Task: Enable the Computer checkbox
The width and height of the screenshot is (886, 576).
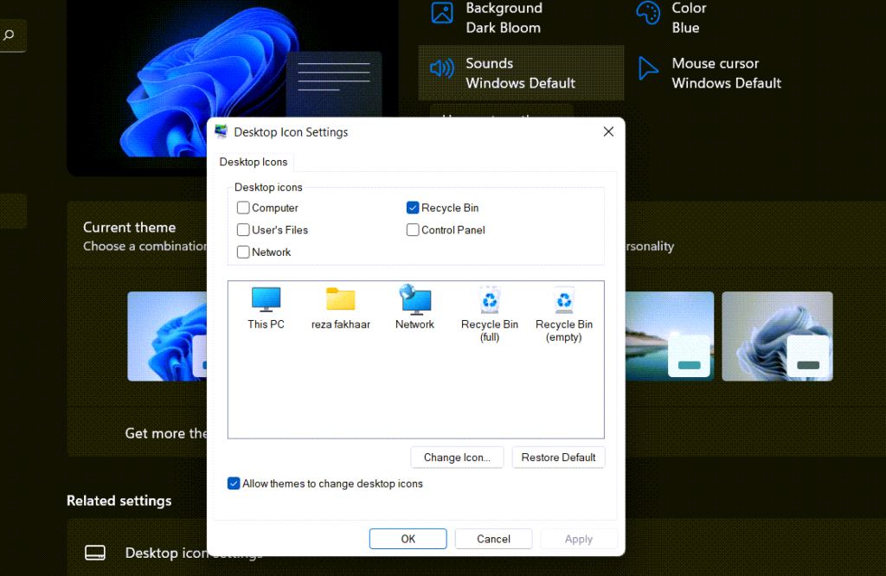Action: (243, 208)
